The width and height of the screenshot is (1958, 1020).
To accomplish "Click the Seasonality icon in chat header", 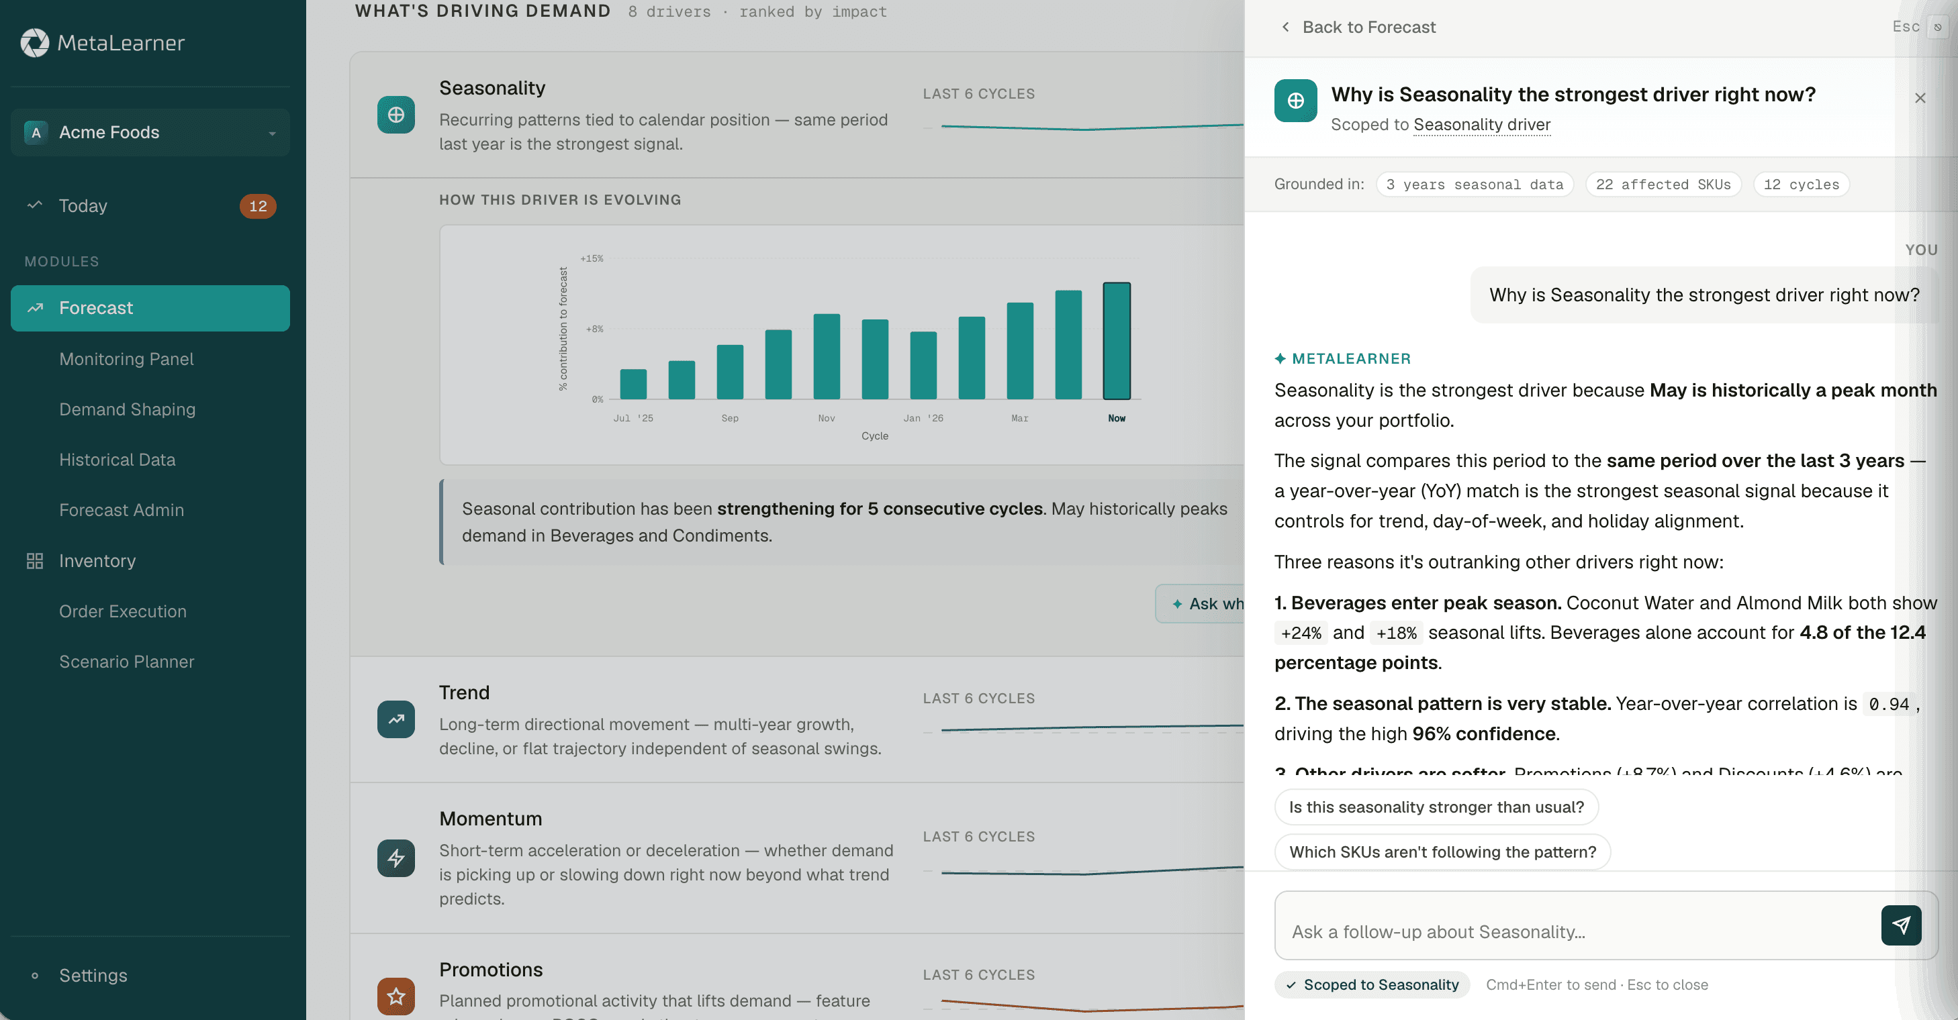I will 1295,100.
